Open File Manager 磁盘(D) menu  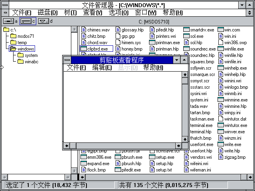tap(47, 13)
